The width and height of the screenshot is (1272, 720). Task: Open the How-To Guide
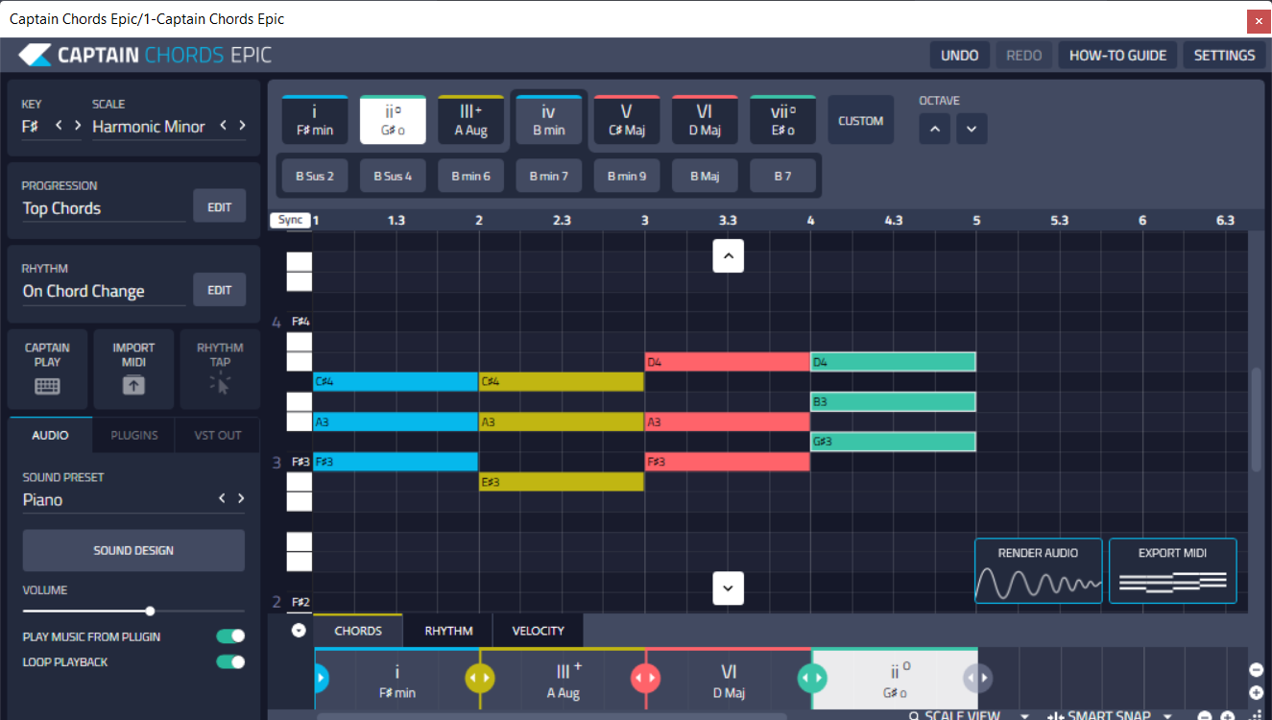pyautogui.click(x=1117, y=55)
